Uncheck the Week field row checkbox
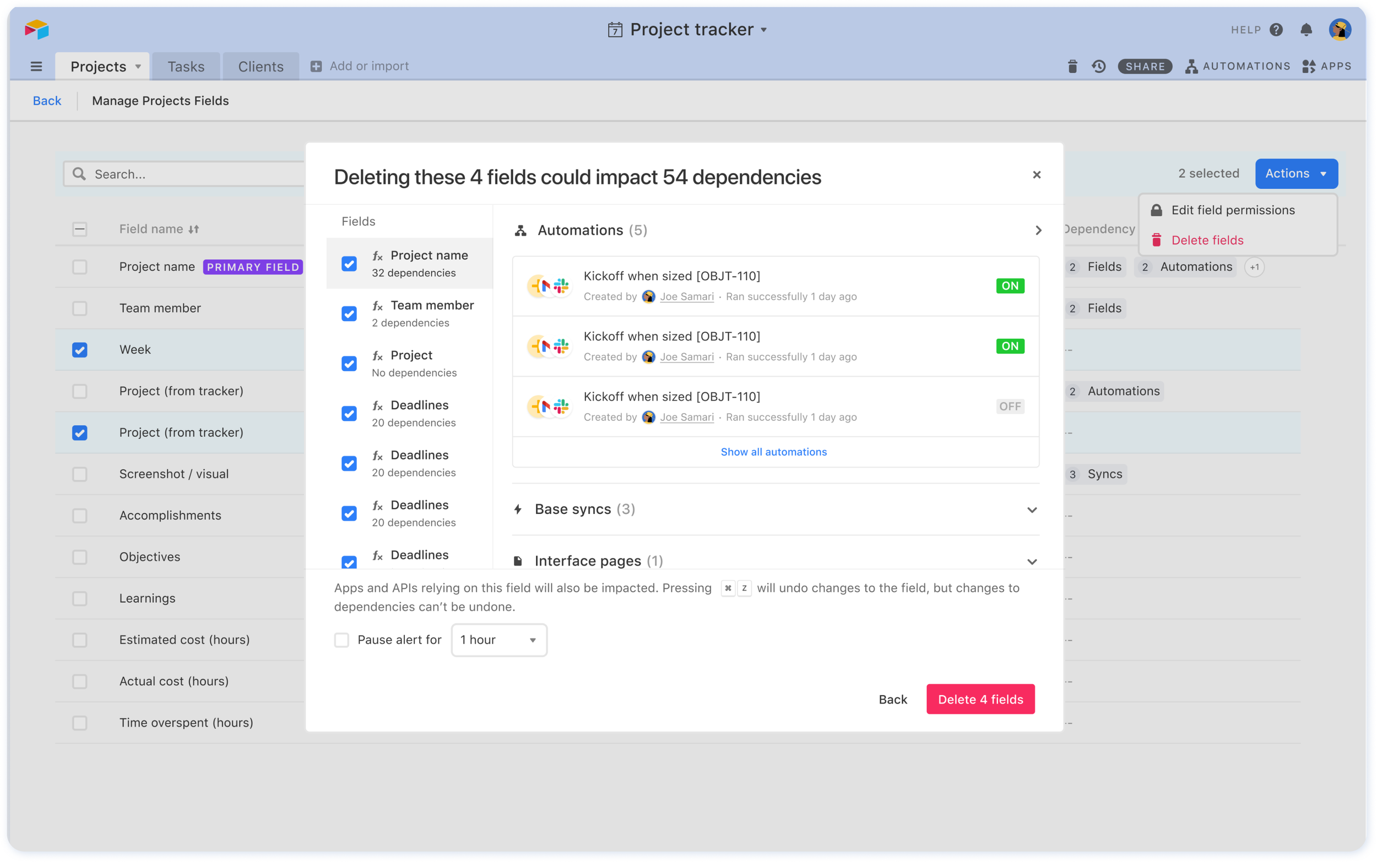Screen dimensions: 1377x862 pyautogui.click(x=80, y=349)
